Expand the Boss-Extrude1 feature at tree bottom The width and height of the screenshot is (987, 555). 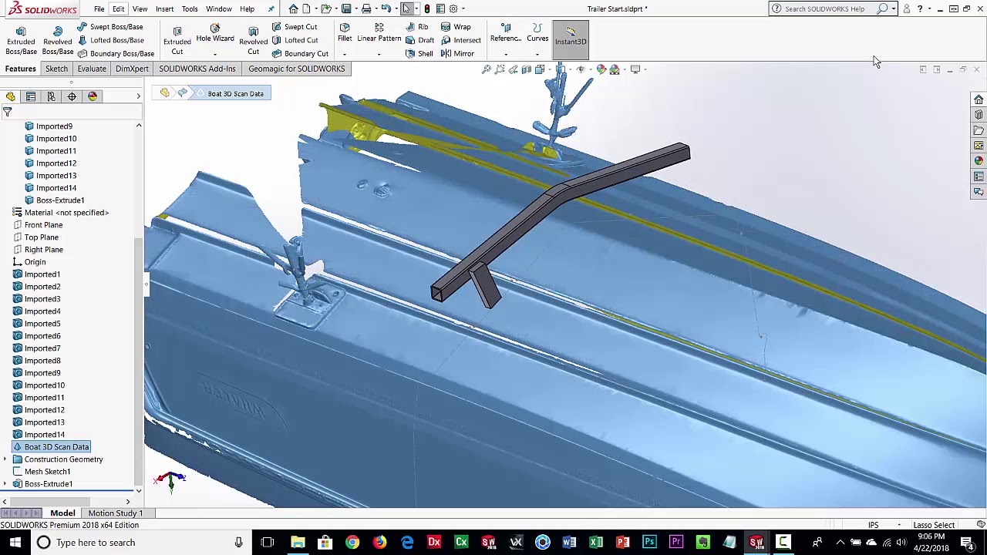5,484
